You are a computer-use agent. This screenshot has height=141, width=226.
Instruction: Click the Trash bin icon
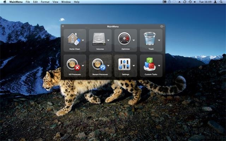point(150,38)
